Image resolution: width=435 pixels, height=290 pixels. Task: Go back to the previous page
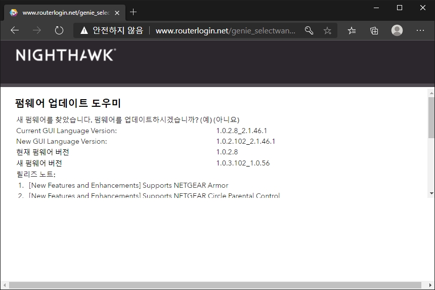15,30
